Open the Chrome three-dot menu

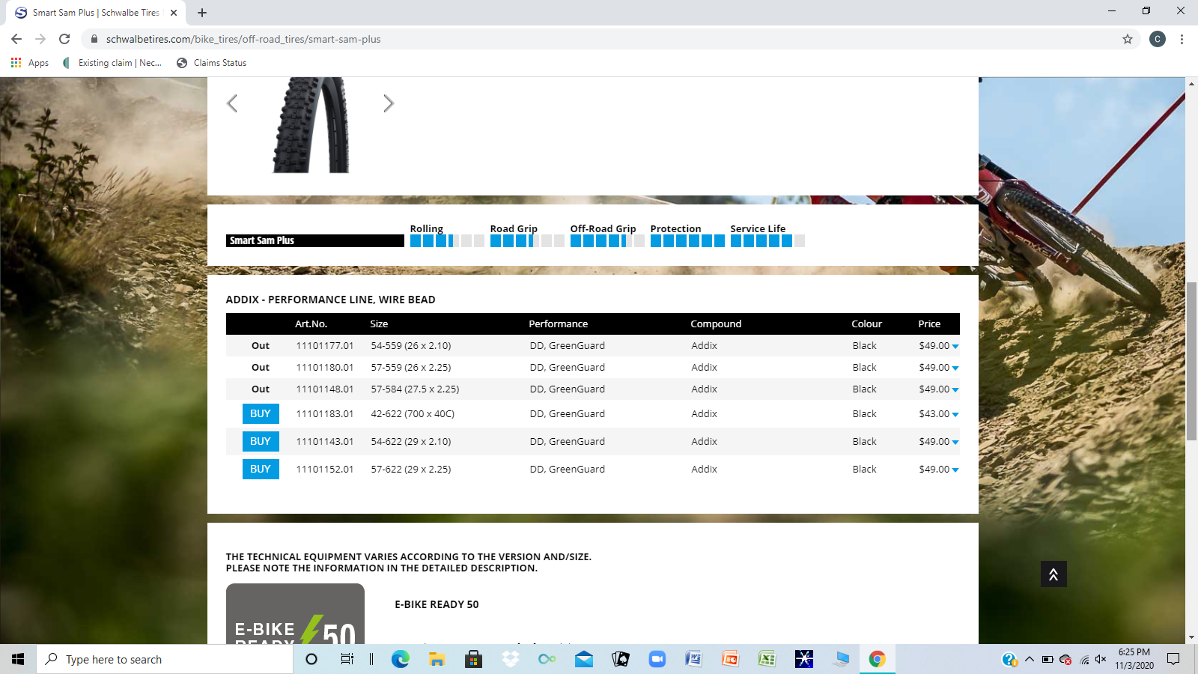[1182, 39]
